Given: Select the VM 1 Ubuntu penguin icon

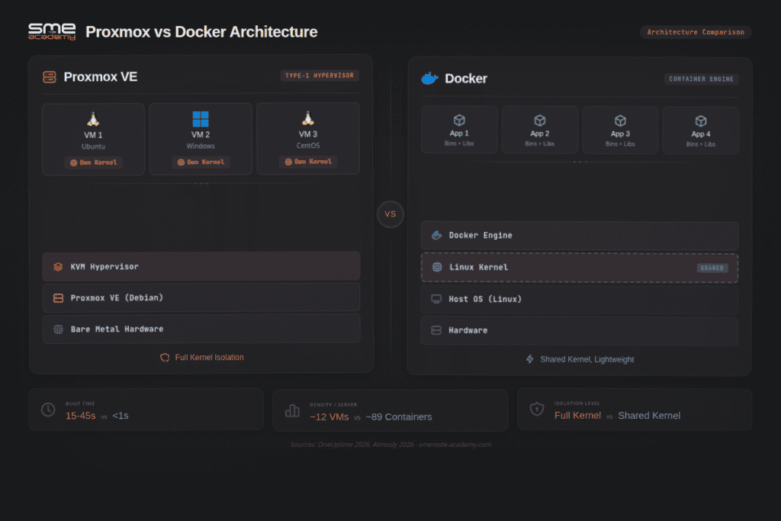Looking at the screenshot, I should click(93, 119).
